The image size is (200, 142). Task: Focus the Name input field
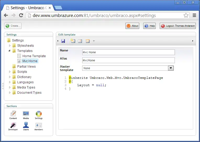coord(129,52)
